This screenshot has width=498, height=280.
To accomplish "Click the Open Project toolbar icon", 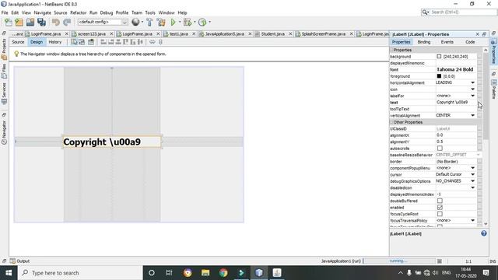I will (x=30, y=22).
